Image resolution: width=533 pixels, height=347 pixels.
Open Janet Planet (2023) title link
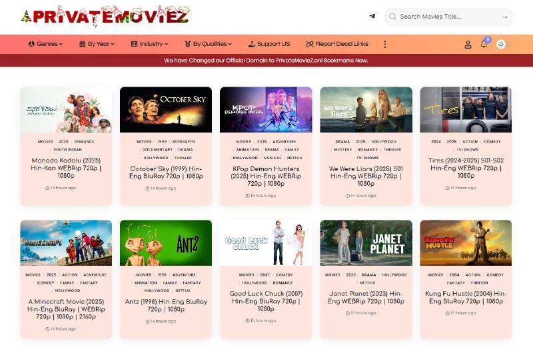(x=366, y=297)
